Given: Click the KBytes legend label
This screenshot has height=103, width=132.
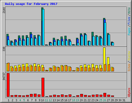Looking at the screenshot, I should [129, 92].
